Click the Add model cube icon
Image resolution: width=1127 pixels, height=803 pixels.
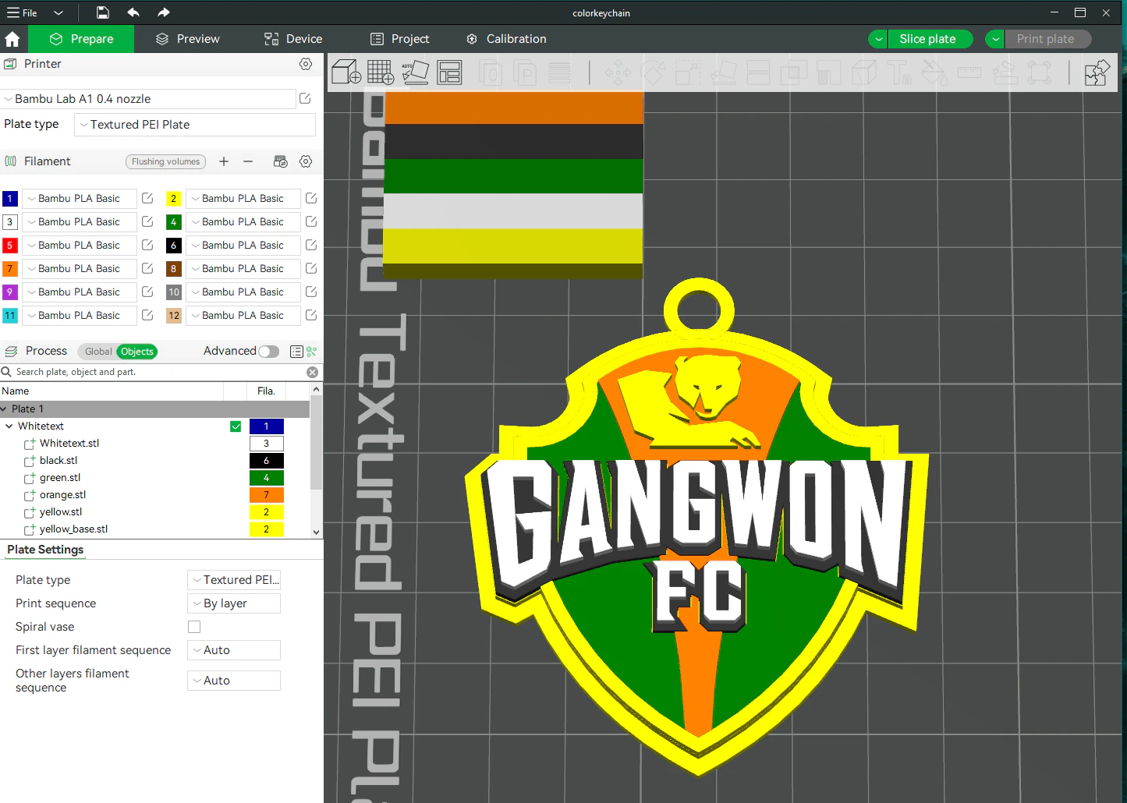(346, 73)
